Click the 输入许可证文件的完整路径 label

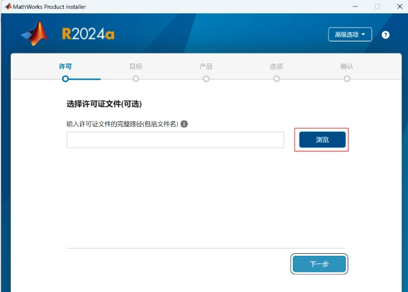pos(122,124)
